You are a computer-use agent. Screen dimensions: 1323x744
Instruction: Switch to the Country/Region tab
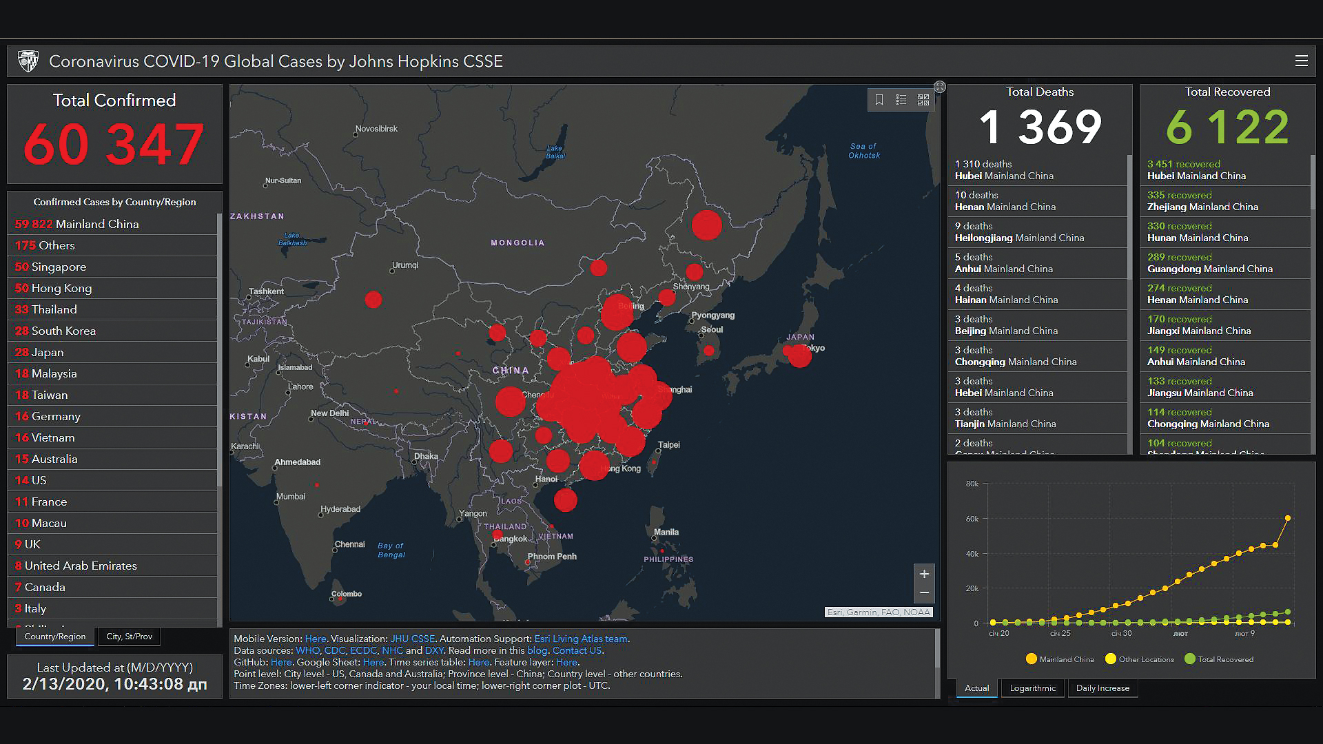click(55, 637)
